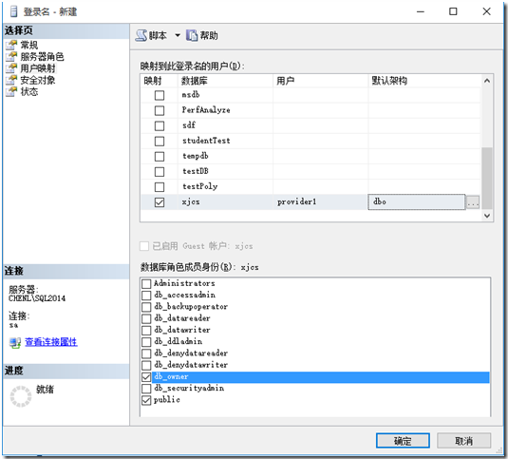Enable the db_datareader role checkbox
Image resolution: width=508 pixels, height=459 pixels.
[x=146, y=318]
